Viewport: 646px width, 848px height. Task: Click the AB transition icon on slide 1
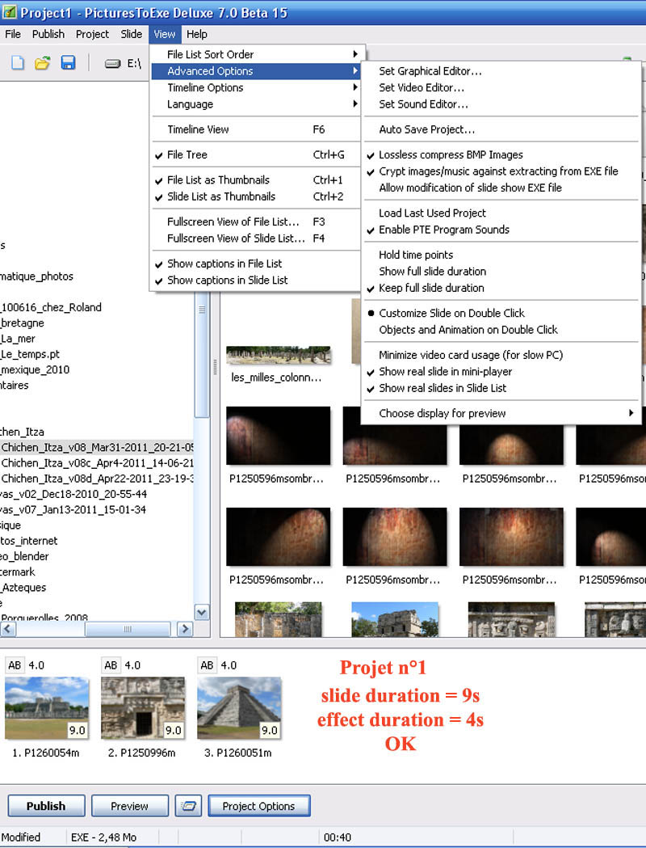click(15, 665)
